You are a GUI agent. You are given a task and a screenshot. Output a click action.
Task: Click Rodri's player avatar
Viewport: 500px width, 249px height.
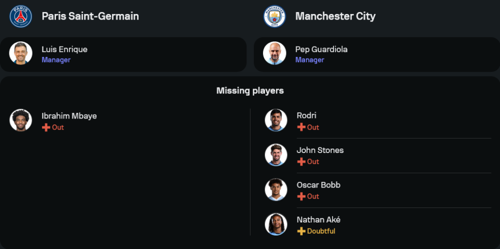(276, 120)
